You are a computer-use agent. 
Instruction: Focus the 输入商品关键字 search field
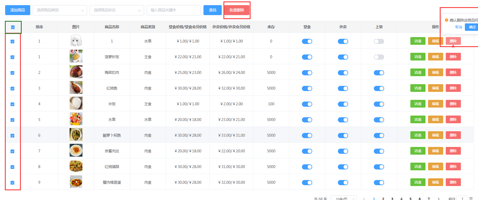174,10
